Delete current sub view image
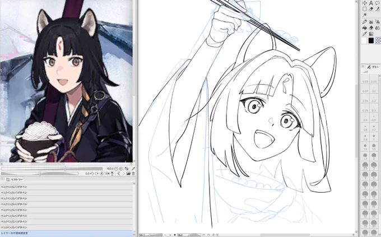 [x=133, y=174]
